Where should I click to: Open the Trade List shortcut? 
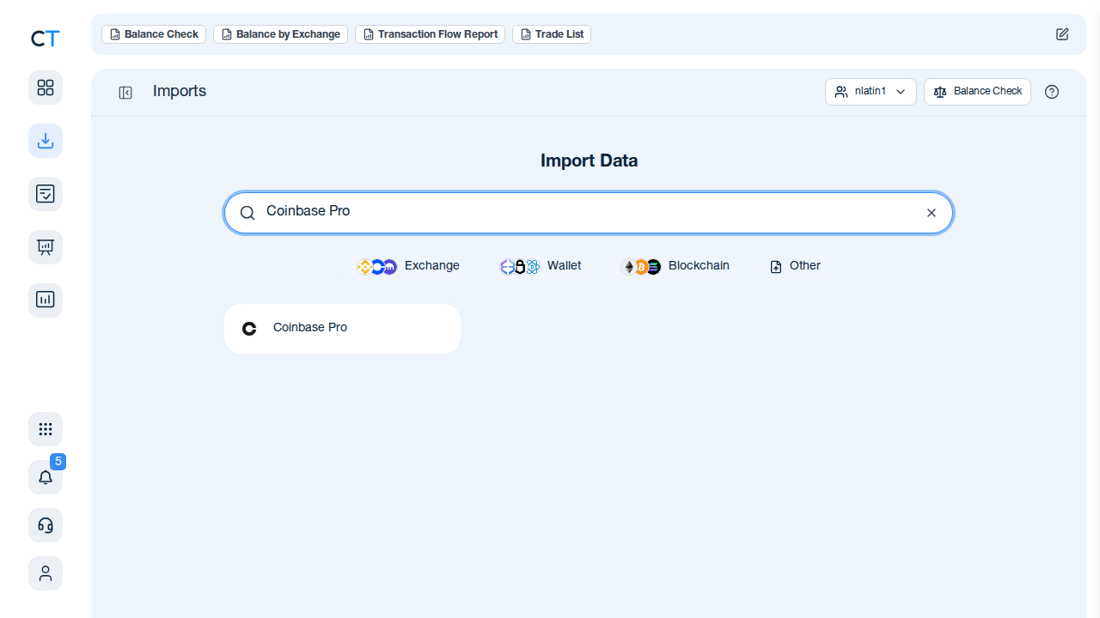[552, 34]
